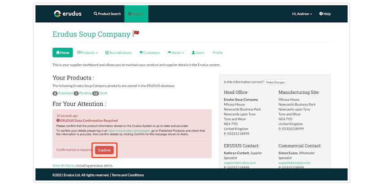Click View All Alerts link
The height and width of the screenshot is (184, 384).
tap(64, 165)
